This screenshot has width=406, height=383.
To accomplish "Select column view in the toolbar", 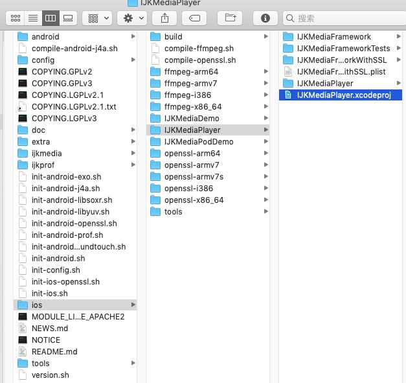I will 51,18.
